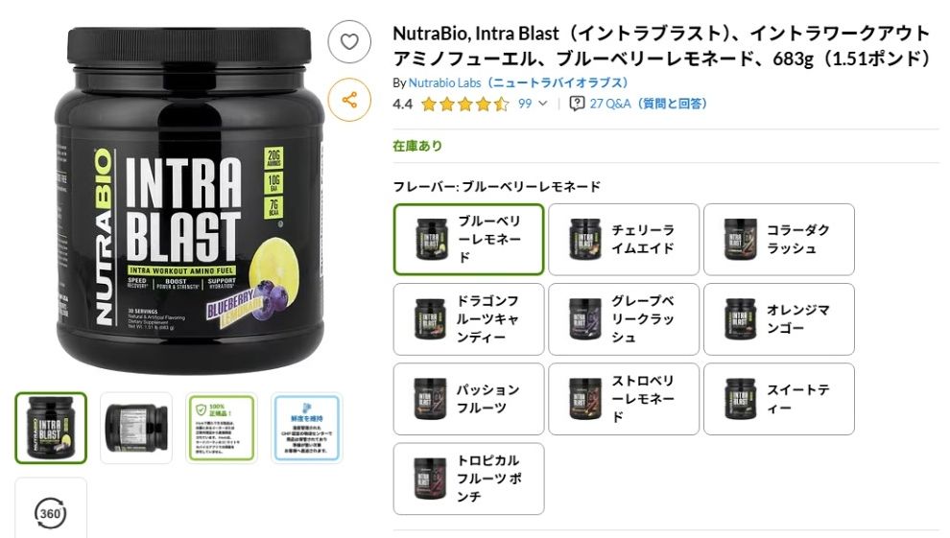Click the orange share icon

[x=349, y=100]
